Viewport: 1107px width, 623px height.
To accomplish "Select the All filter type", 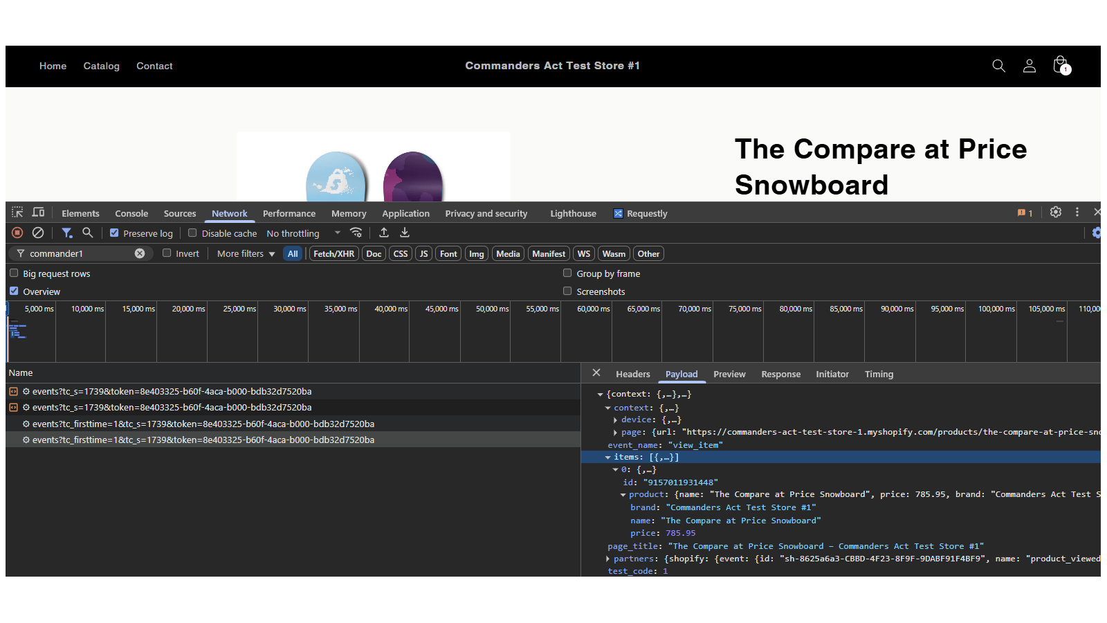I will 293,254.
